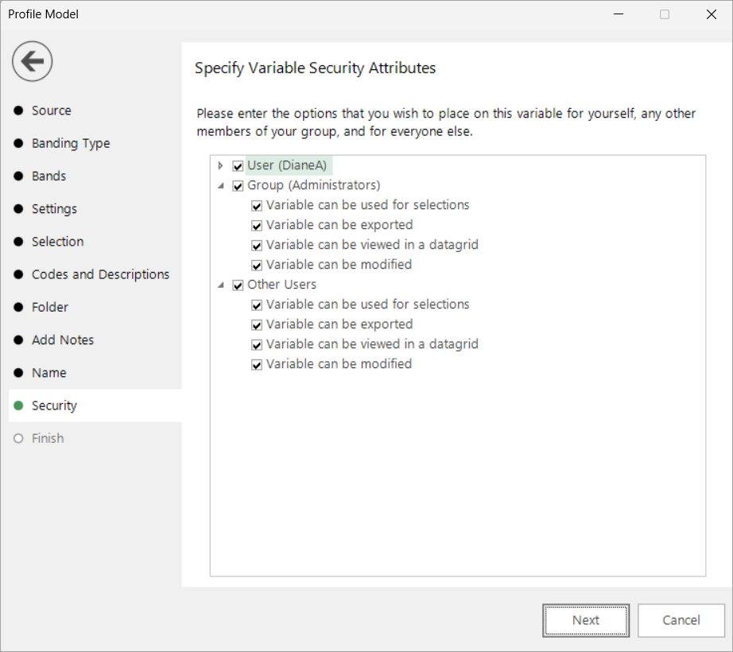Screen dimensions: 733x652
Task: Uncheck the Group (Administrators) checkbox
Action: [x=238, y=186]
